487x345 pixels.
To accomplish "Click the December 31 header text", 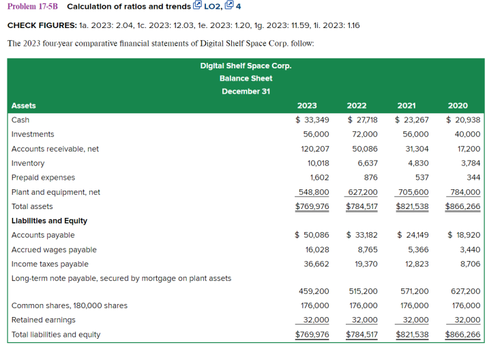I will 246,92.
